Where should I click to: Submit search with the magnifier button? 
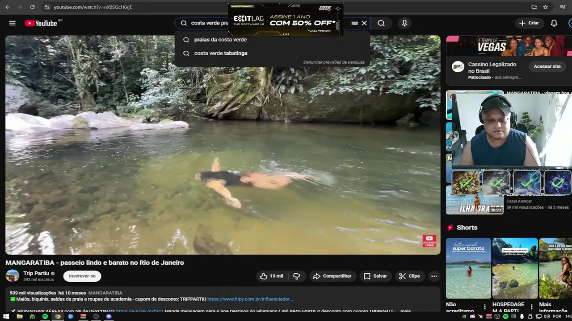coord(381,23)
